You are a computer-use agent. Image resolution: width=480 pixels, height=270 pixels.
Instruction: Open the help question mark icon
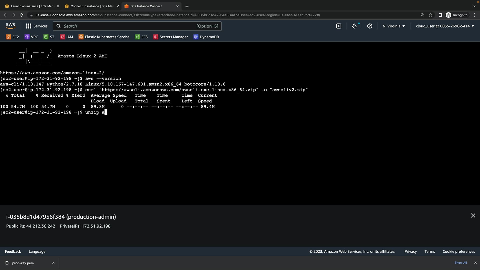pos(369,26)
